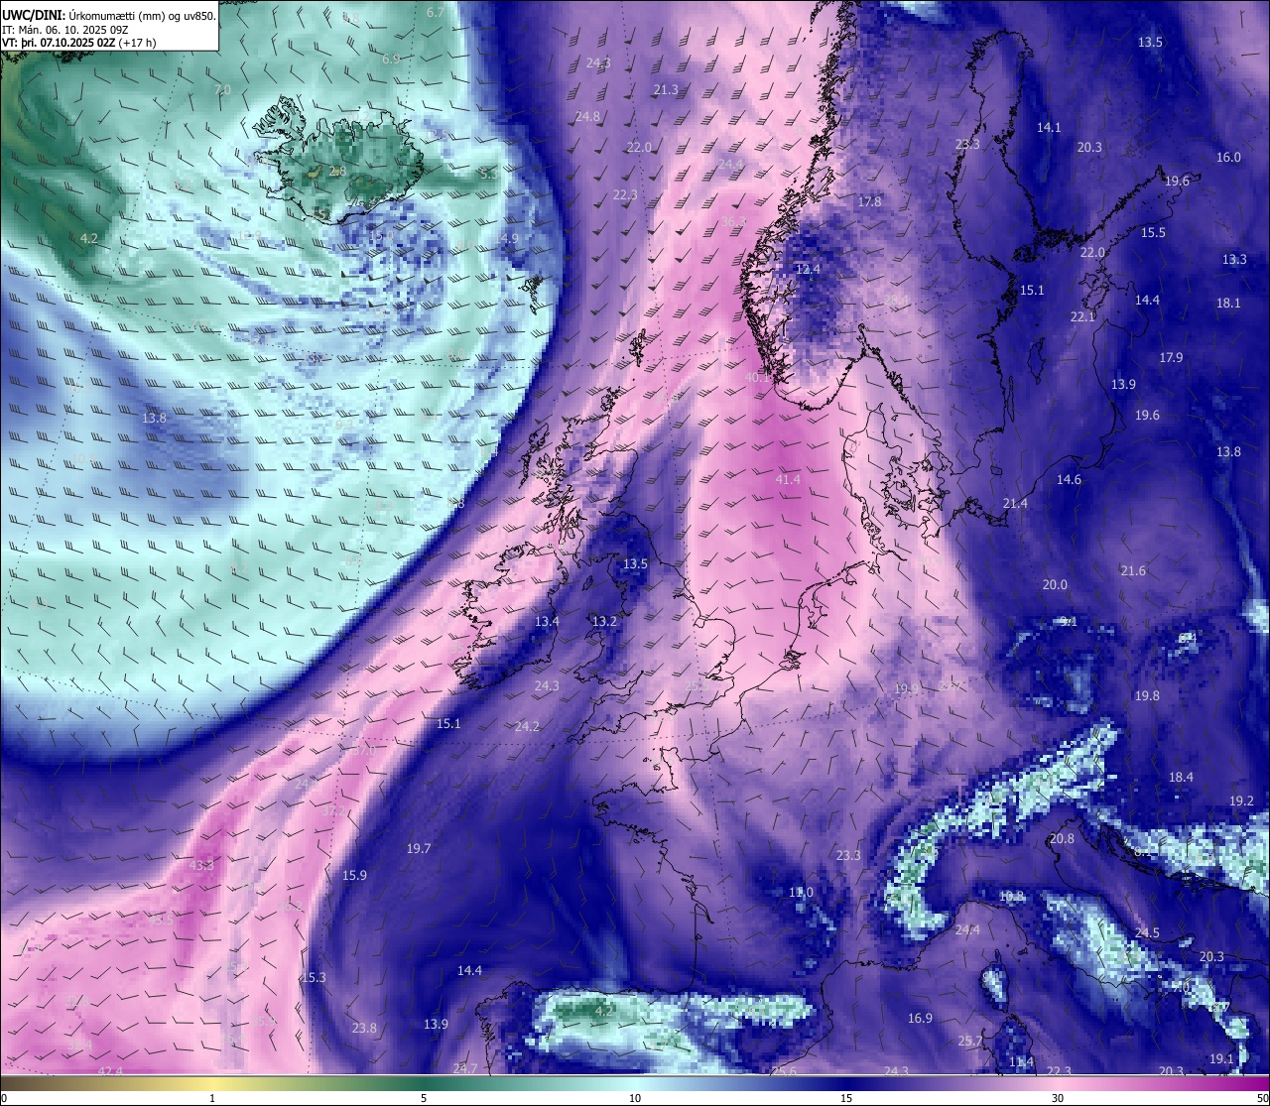Click the '2.8' value over Iceland
The height and width of the screenshot is (1106, 1270).
337,172
